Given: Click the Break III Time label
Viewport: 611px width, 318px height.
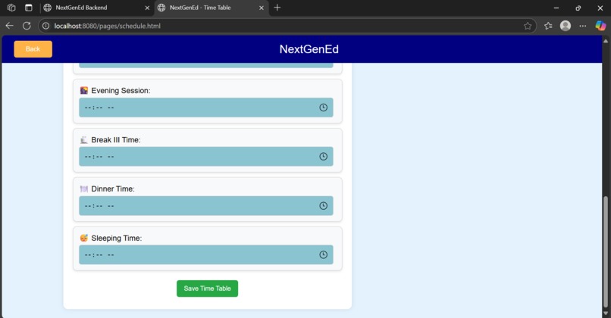Looking at the screenshot, I should tap(116, 140).
